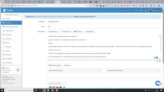Select a group in За исключением группы field

(133, 76)
